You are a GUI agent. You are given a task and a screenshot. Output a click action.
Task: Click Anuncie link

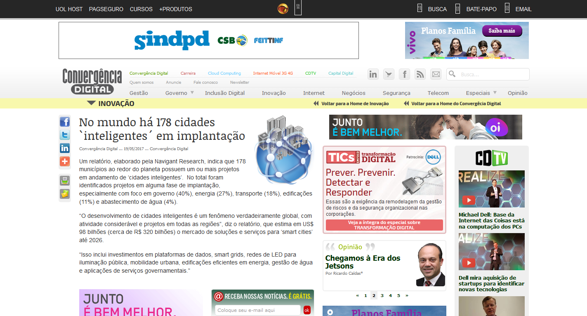tap(174, 83)
